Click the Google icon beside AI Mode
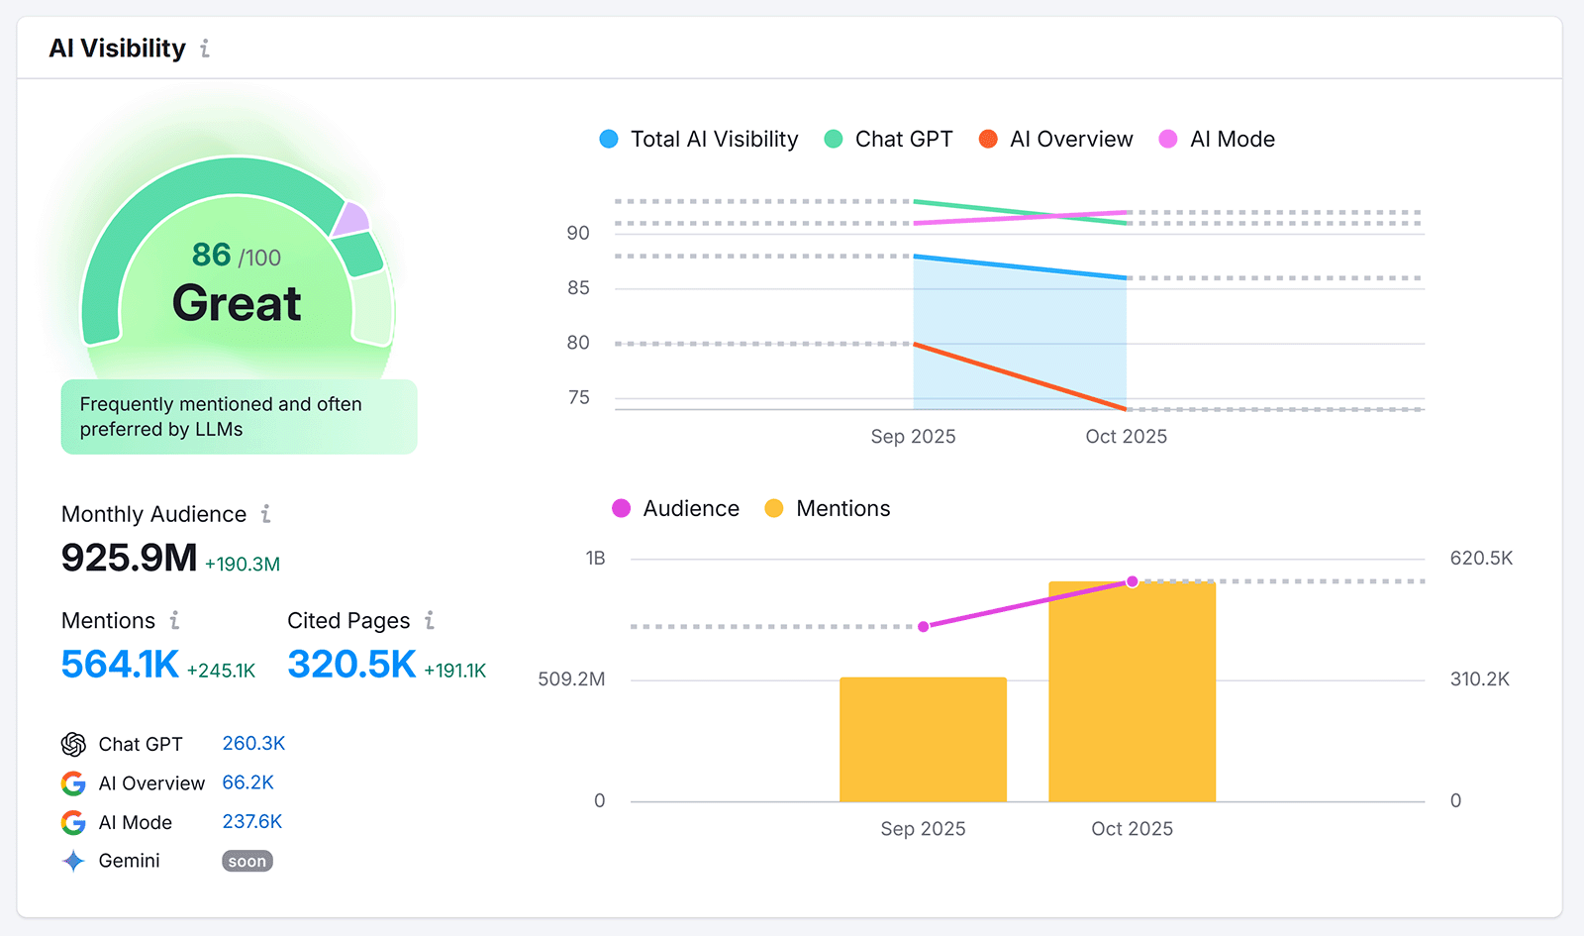Viewport: 1584px width, 936px height. click(73, 822)
